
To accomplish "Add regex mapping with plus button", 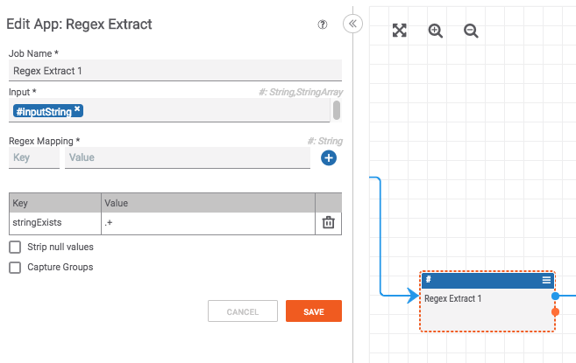I will tap(329, 158).
